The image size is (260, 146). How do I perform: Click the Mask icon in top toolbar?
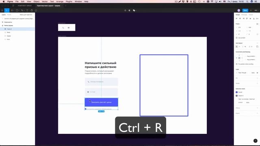tap(130, 11)
